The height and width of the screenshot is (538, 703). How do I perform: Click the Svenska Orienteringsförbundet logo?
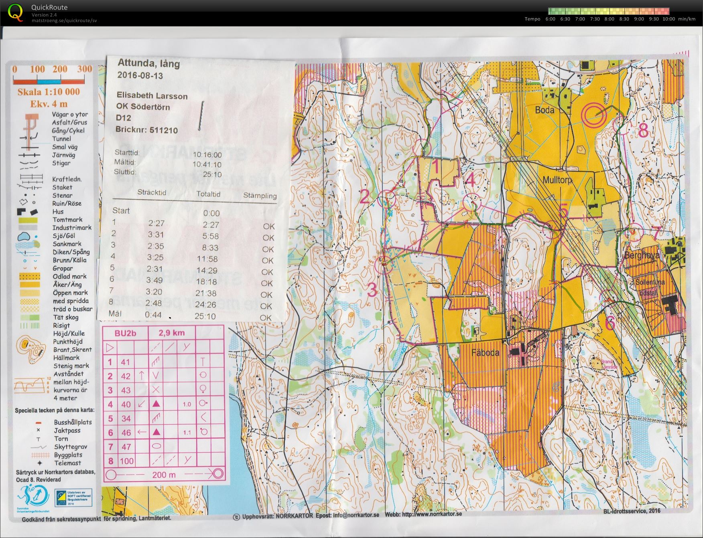pos(33,498)
